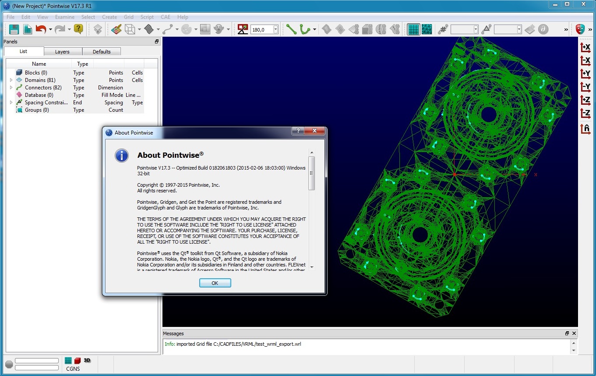The image size is (596, 376).
Task: Click the CGNS solver label in status bar
Action: pyautogui.click(x=73, y=369)
